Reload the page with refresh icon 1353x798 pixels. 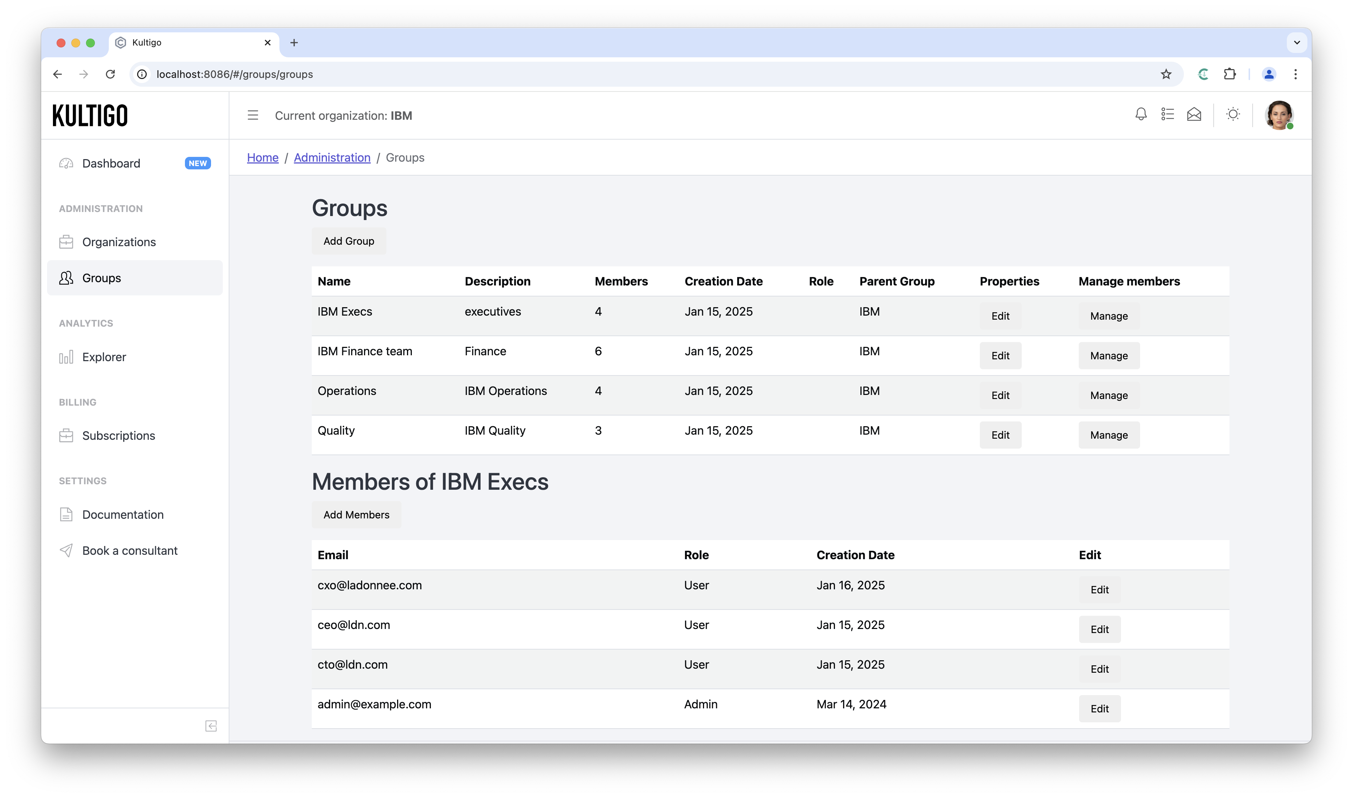[x=110, y=74]
